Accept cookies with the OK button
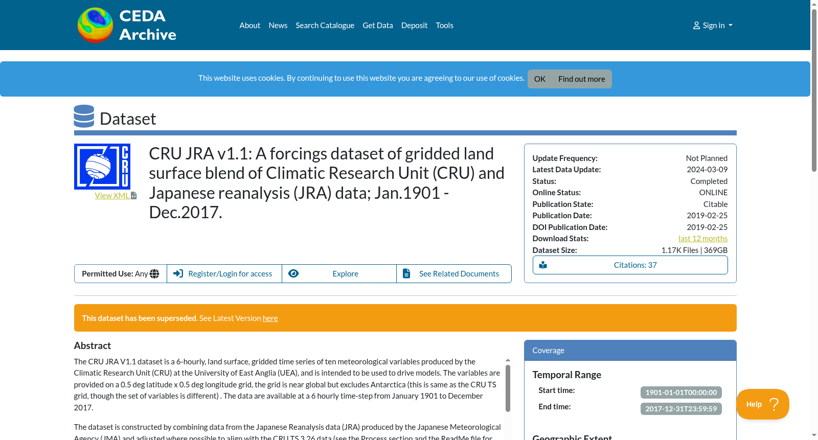The height and width of the screenshot is (440, 818). 540,79
